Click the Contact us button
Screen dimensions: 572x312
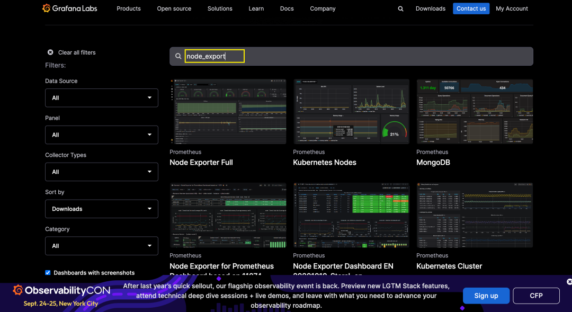[x=471, y=8]
